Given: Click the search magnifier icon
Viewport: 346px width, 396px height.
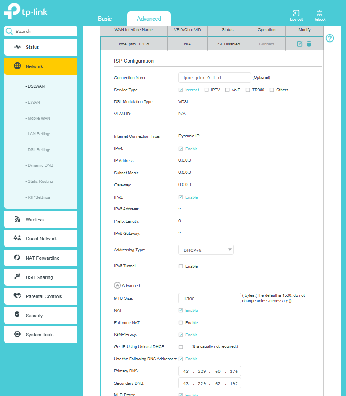Looking at the screenshot, I should [x=9, y=31].
